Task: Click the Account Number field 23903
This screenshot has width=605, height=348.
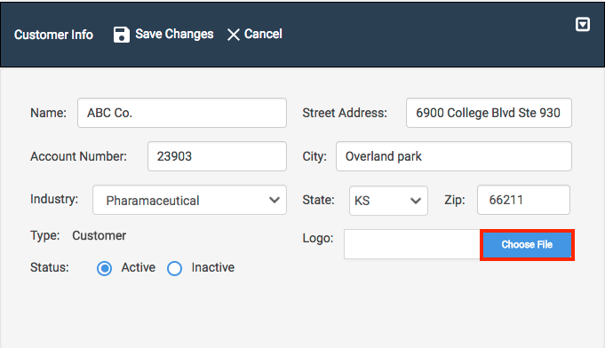Action: pos(217,156)
